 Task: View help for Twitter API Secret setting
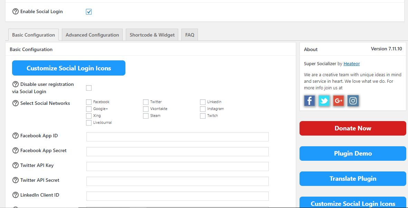click(15, 180)
